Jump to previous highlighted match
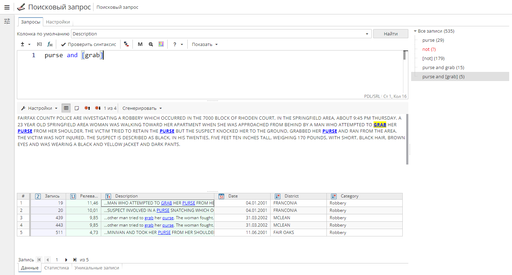Screen dimensions: 512x275 (87, 108)
